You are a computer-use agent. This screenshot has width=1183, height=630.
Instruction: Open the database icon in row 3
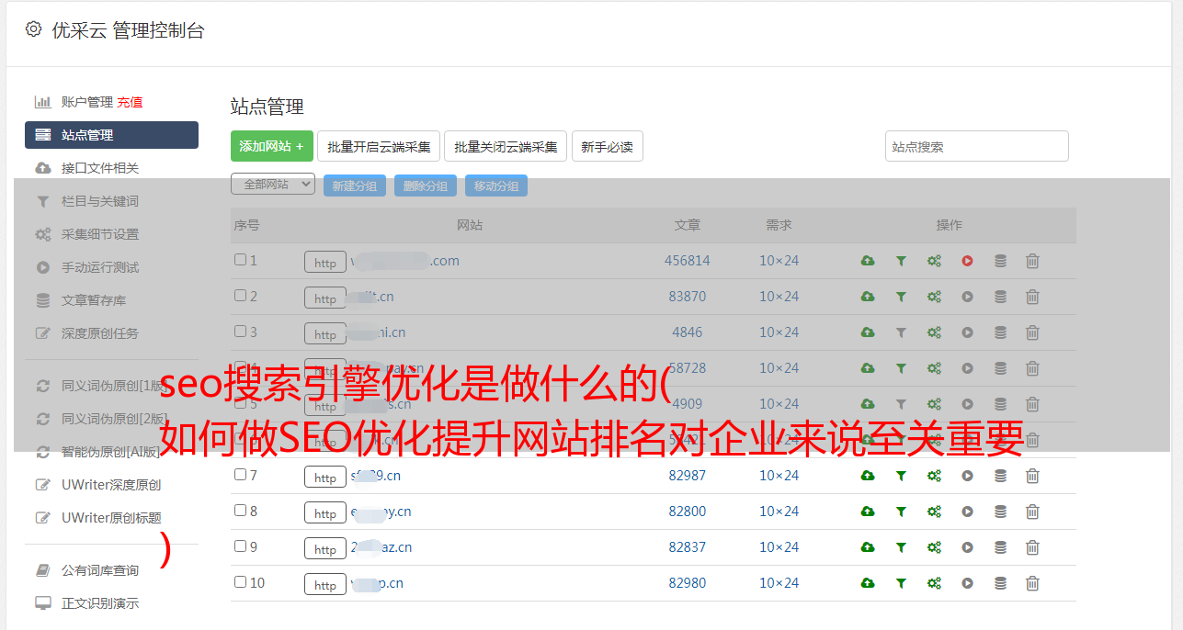[1000, 332]
